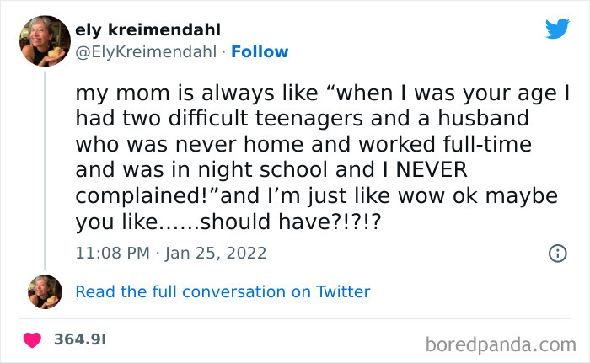Like the tweet with the pink heart
590x363 pixels.
(33, 339)
